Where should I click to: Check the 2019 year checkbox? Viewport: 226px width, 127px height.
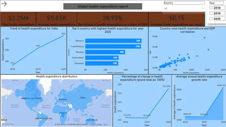coord(211,13)
